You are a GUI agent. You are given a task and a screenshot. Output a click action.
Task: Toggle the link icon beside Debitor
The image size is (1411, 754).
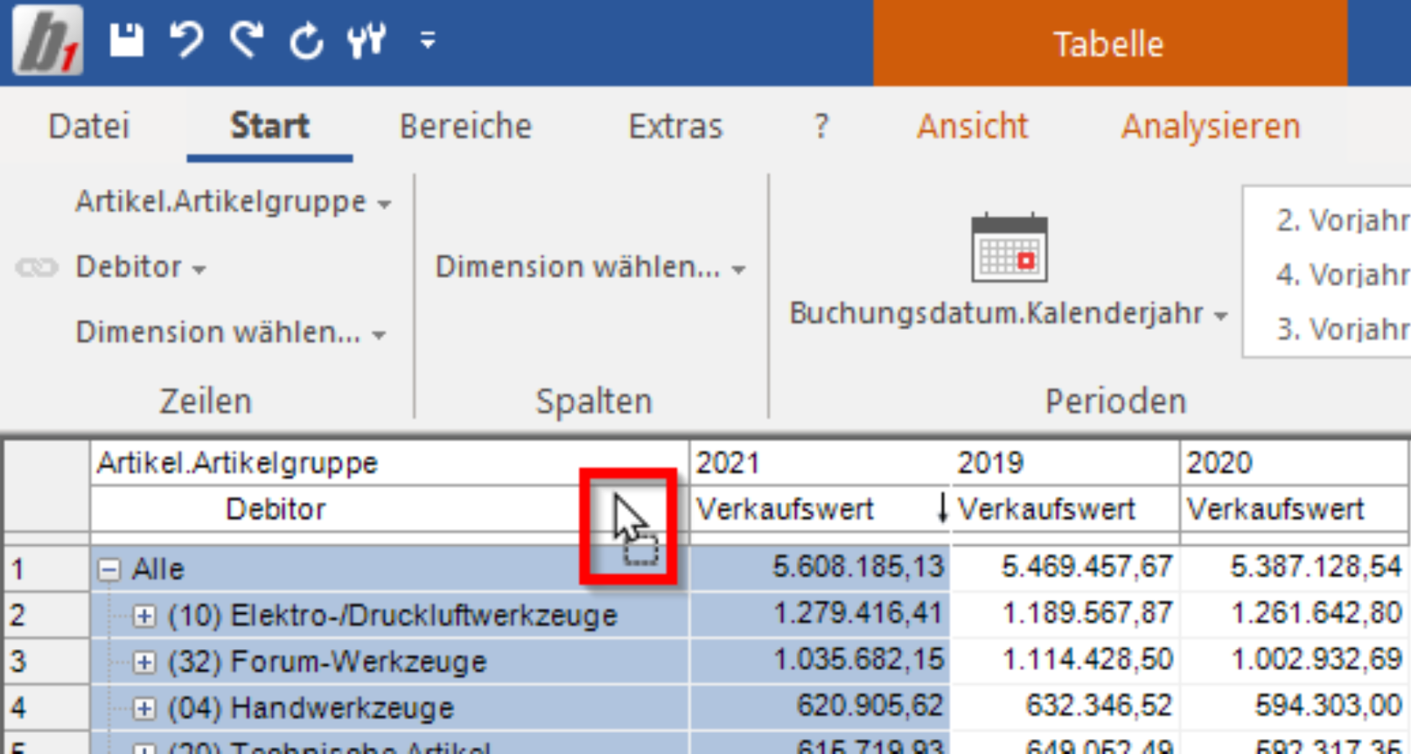click(37, 268)
